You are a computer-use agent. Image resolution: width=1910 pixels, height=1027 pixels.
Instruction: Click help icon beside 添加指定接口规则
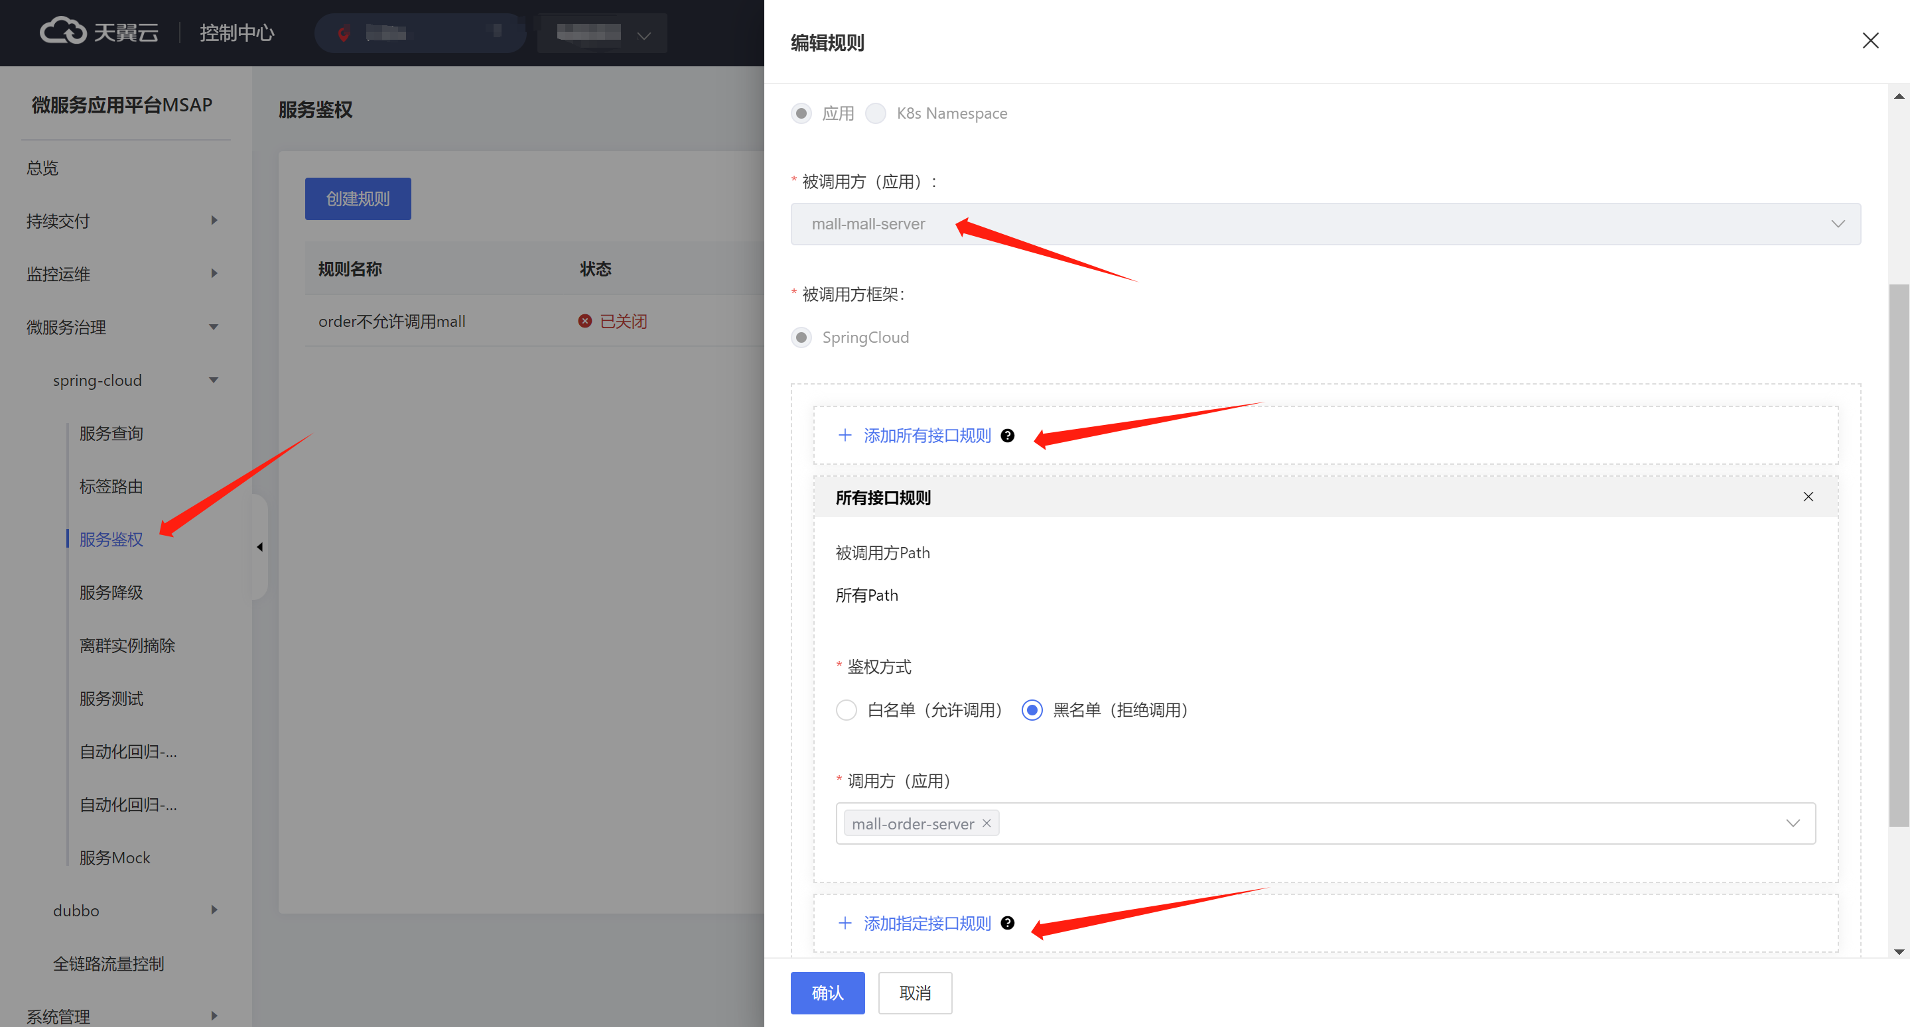click(1007, 924)
